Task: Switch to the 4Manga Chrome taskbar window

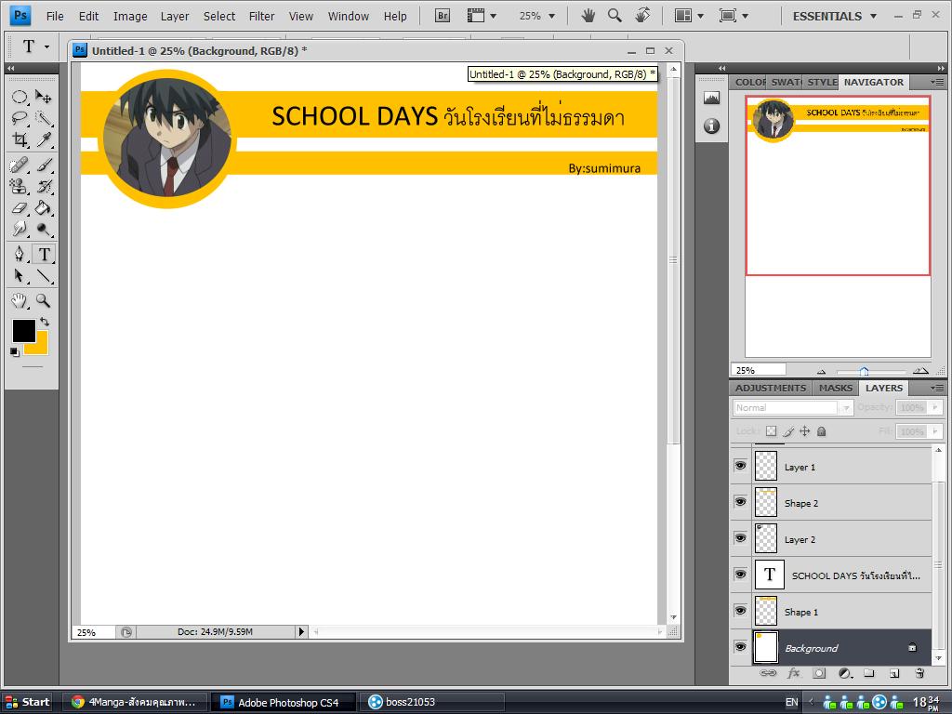Action: click(135, 703)
